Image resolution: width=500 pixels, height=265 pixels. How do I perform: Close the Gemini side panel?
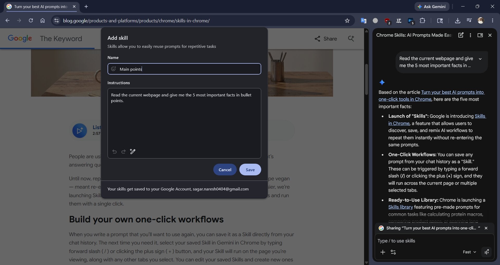tap(490, 35)
